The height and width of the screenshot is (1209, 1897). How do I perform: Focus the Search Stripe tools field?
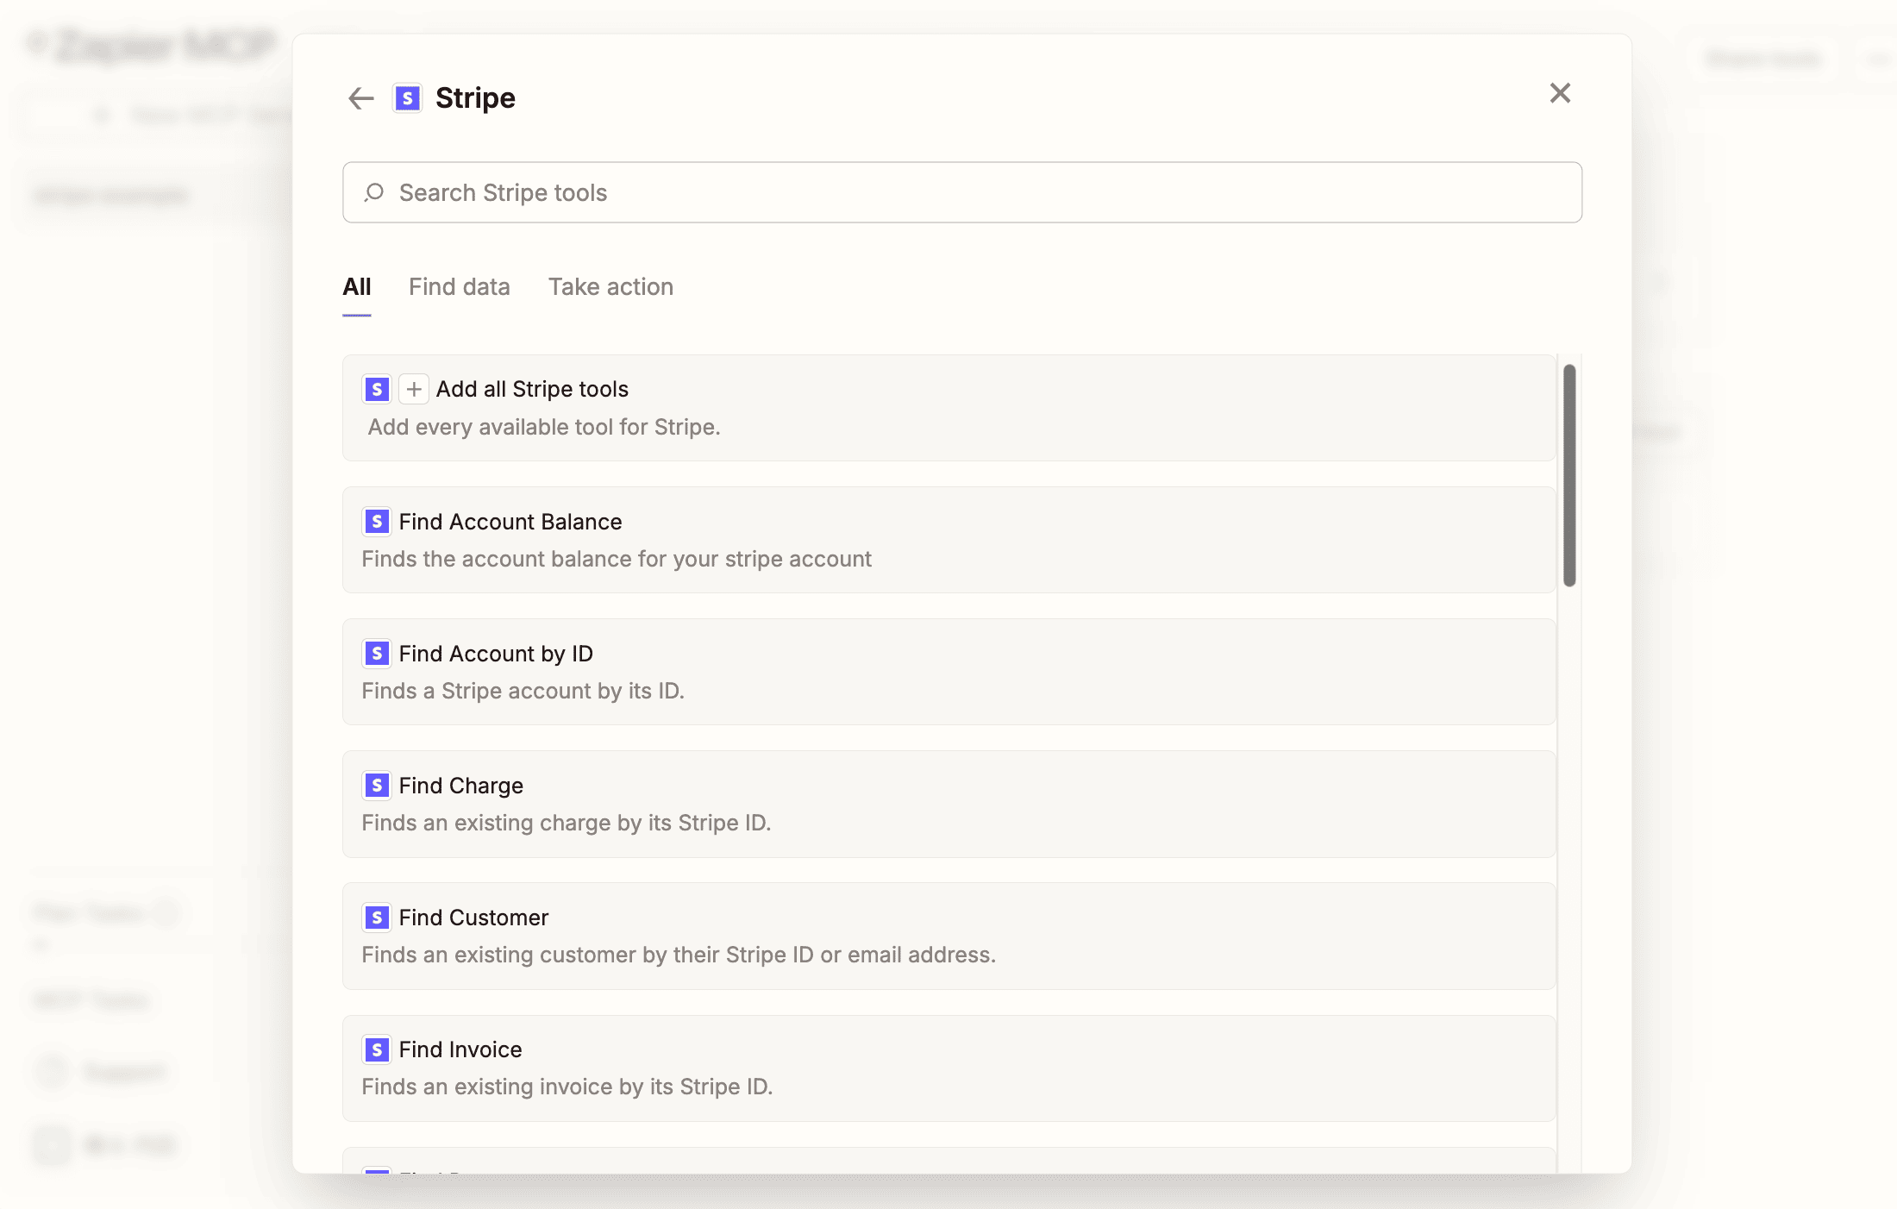click(x=961, y=192)
